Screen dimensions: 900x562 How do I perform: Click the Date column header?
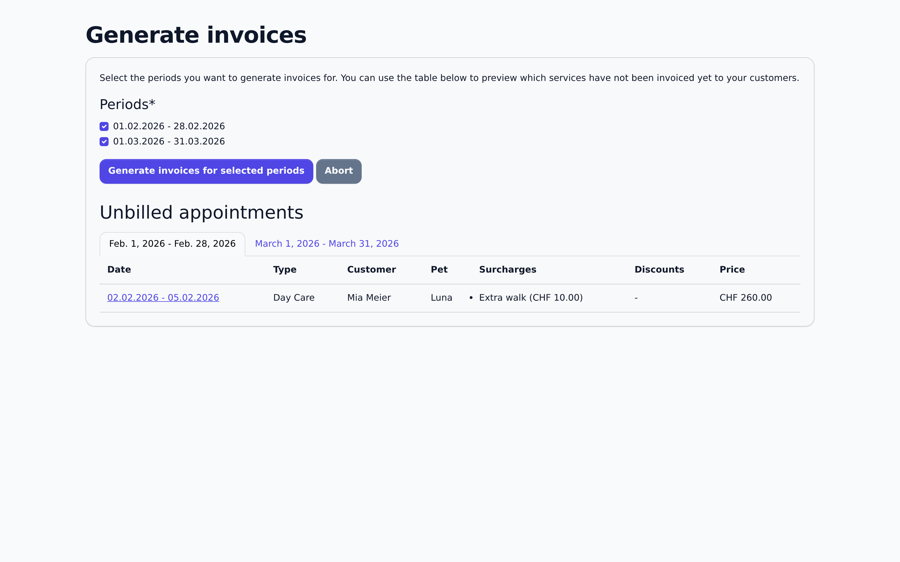119,269
